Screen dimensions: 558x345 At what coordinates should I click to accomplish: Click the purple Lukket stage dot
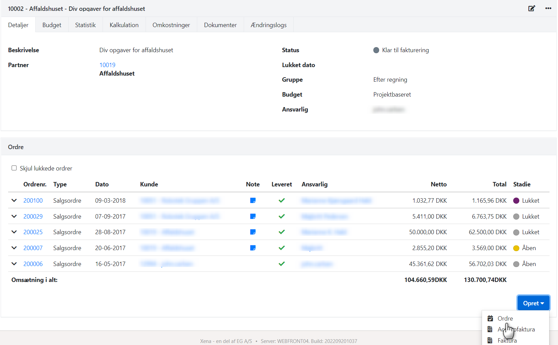(516, 201)
